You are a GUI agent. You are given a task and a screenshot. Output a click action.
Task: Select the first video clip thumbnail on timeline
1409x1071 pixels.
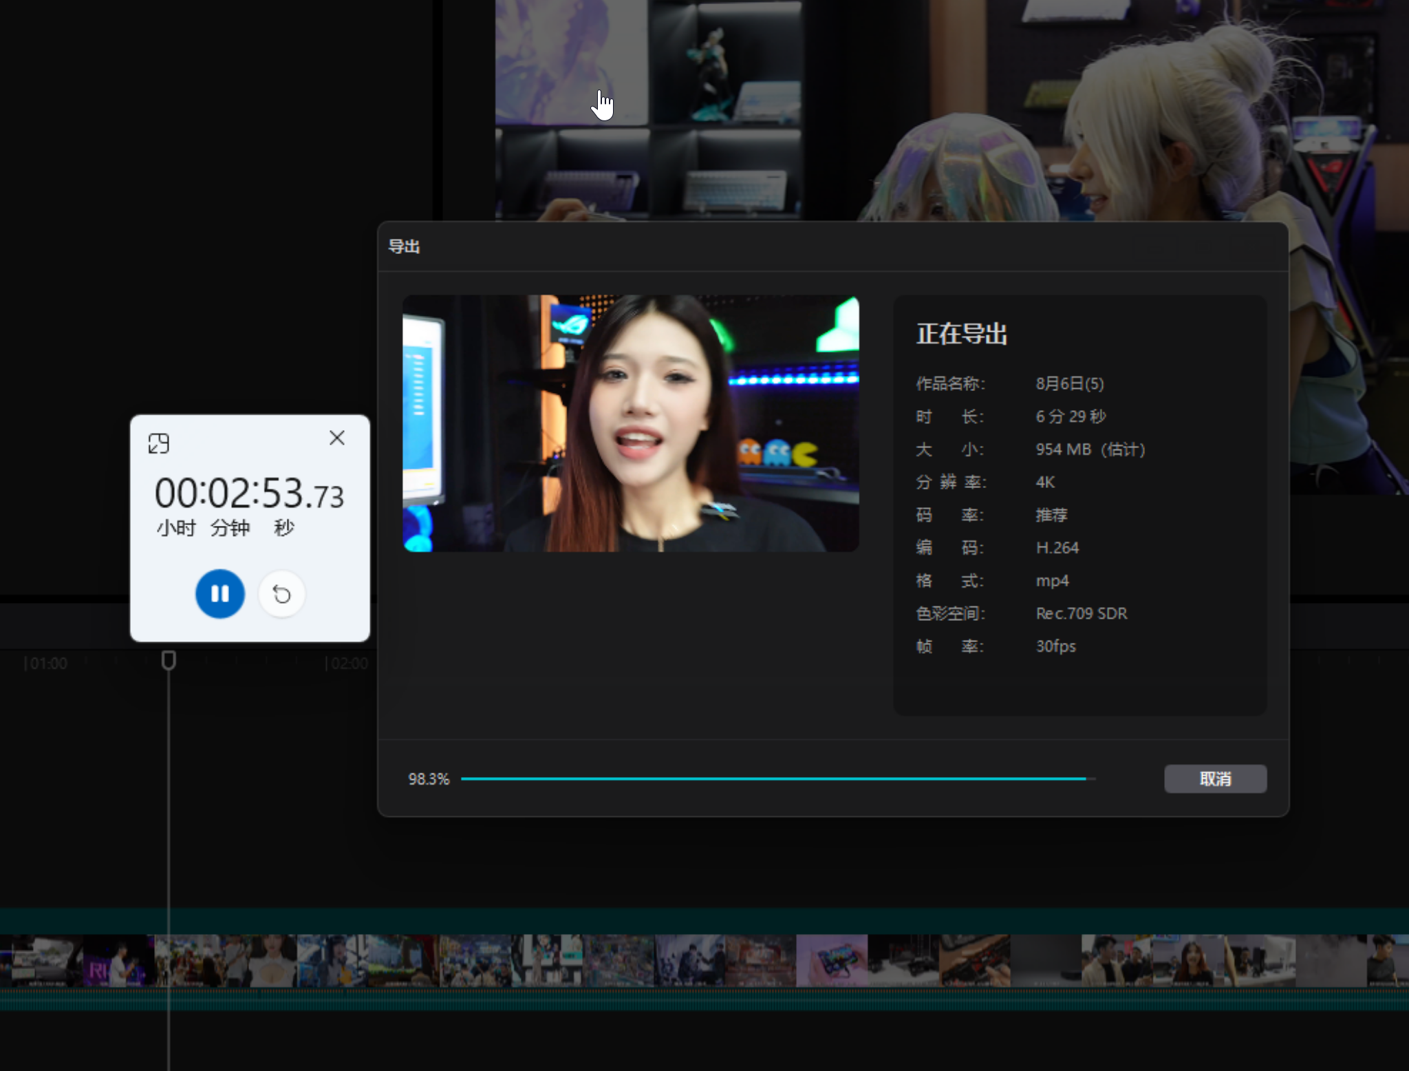[41, 960]
